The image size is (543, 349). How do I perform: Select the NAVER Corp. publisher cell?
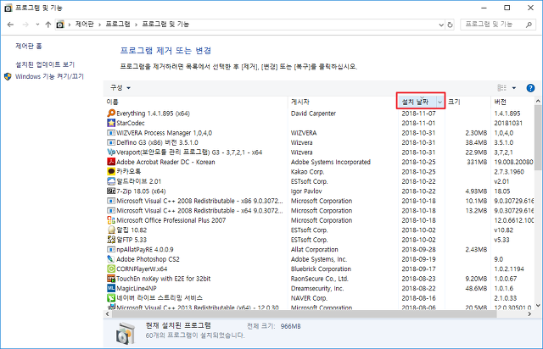coord(309,298)
